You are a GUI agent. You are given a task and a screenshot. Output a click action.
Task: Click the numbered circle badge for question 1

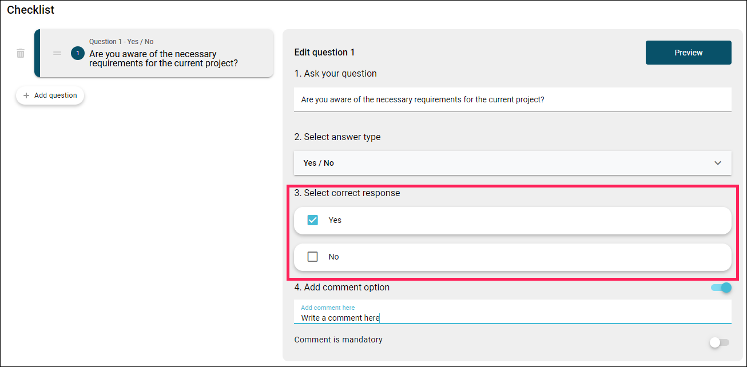coord(78,53)
